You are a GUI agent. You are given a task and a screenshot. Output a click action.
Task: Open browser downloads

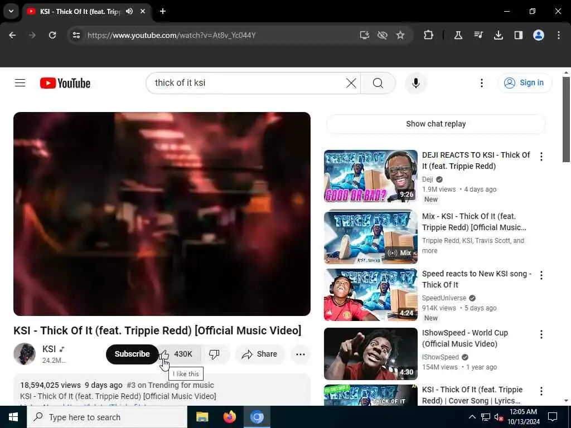(x=498, y=35)
